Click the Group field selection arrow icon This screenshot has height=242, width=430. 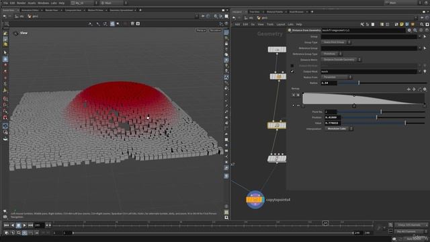(x=425, y=36)
